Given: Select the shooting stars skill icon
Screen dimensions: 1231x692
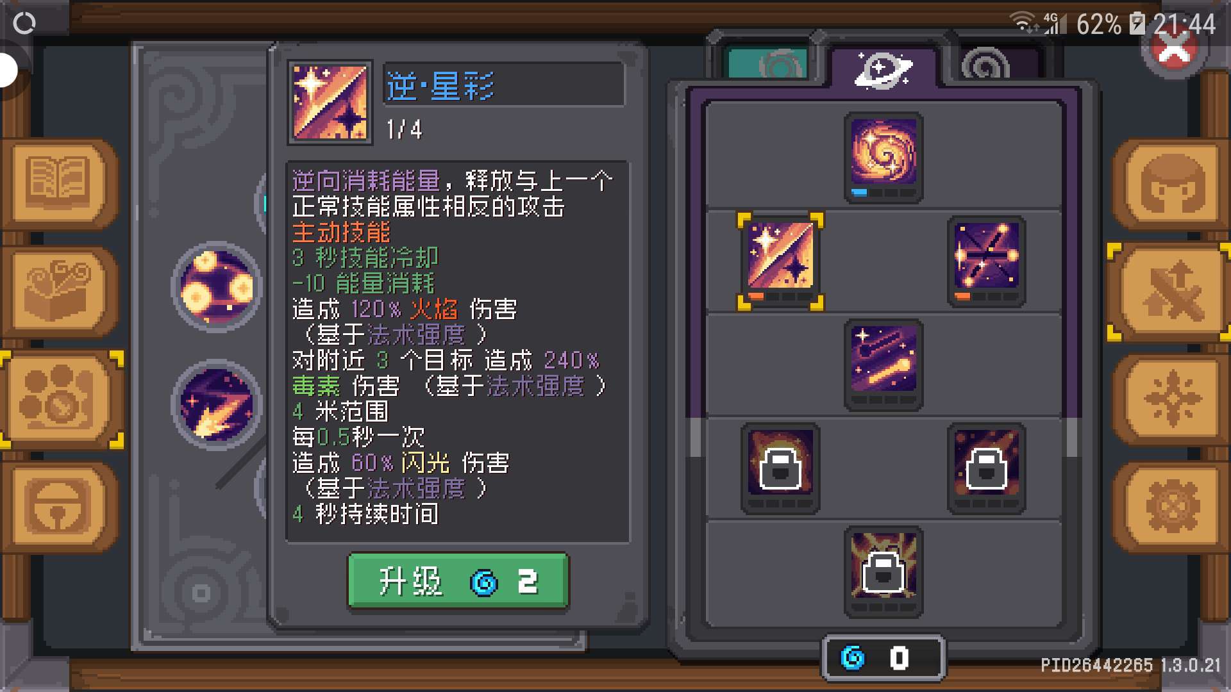Looking at the screenshot, I should pyautogui.click(x=883, y=365).
